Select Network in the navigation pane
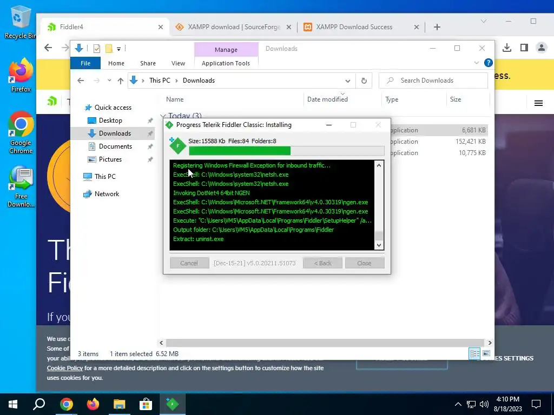 (107, 194)
